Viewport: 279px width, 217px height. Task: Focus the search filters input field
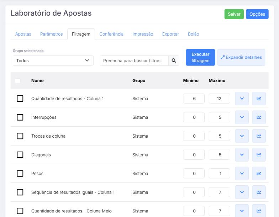coord(134,60)
